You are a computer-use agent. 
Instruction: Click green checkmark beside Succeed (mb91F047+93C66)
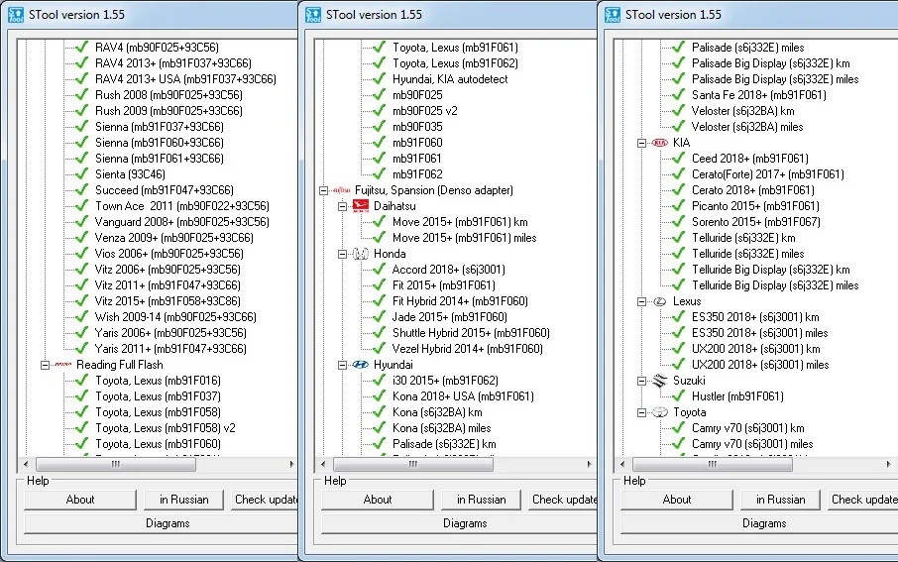click(x=82, y=189)
